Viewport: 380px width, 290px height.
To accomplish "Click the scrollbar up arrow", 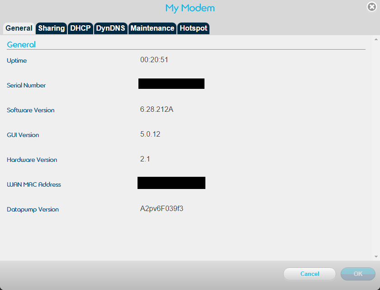I will [x=375, y=40].
